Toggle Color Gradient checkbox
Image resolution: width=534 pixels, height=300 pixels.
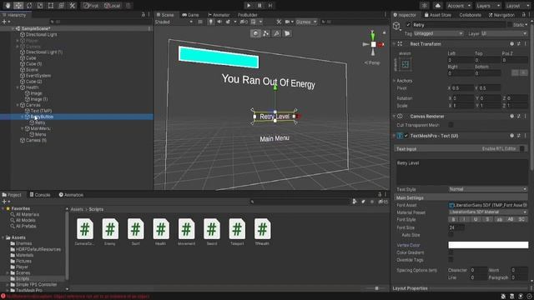[x=451, y=252]
